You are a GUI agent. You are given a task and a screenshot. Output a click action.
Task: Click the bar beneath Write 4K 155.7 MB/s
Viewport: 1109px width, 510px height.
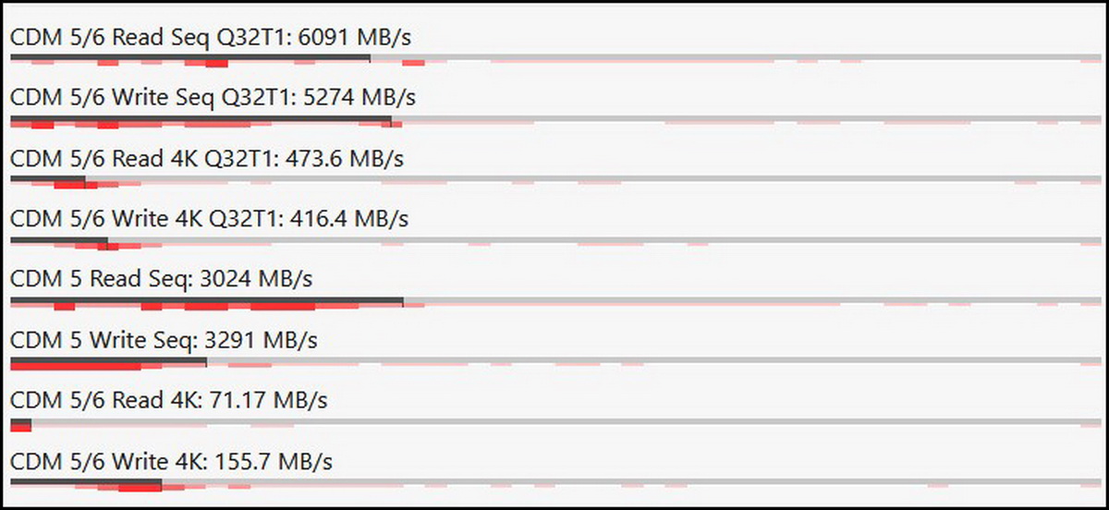pyautogui.click(x=86, y=482)
